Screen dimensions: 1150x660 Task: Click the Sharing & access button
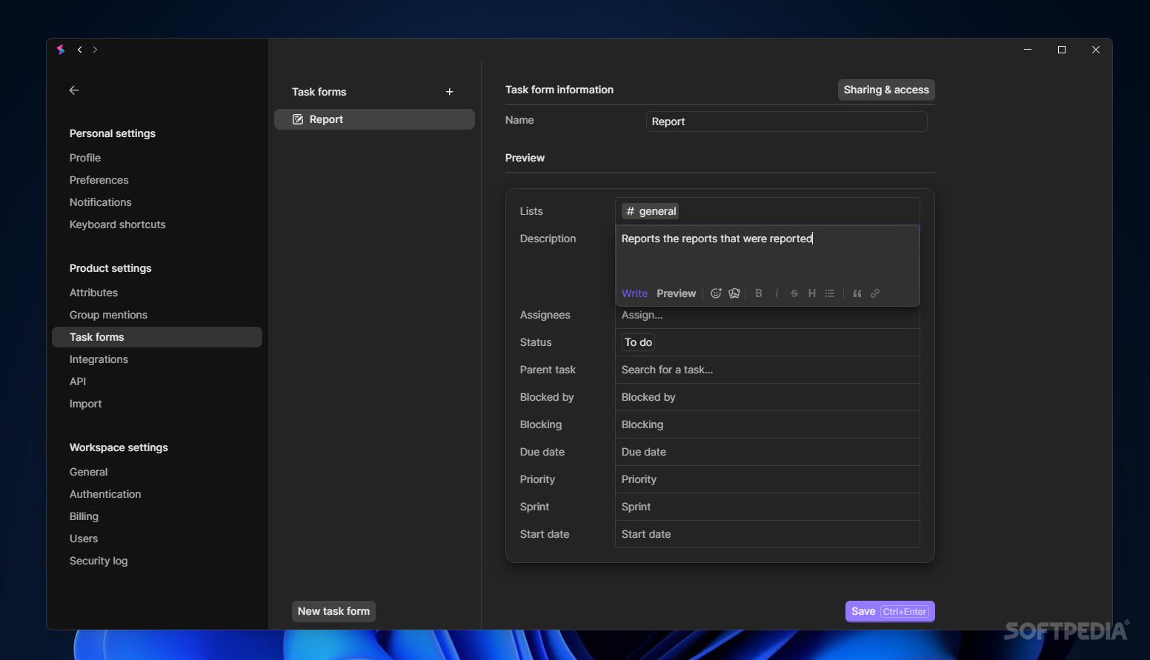point(886,90)
